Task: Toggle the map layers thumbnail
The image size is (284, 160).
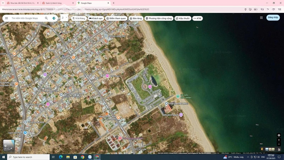Action: (x=9, y=145)
